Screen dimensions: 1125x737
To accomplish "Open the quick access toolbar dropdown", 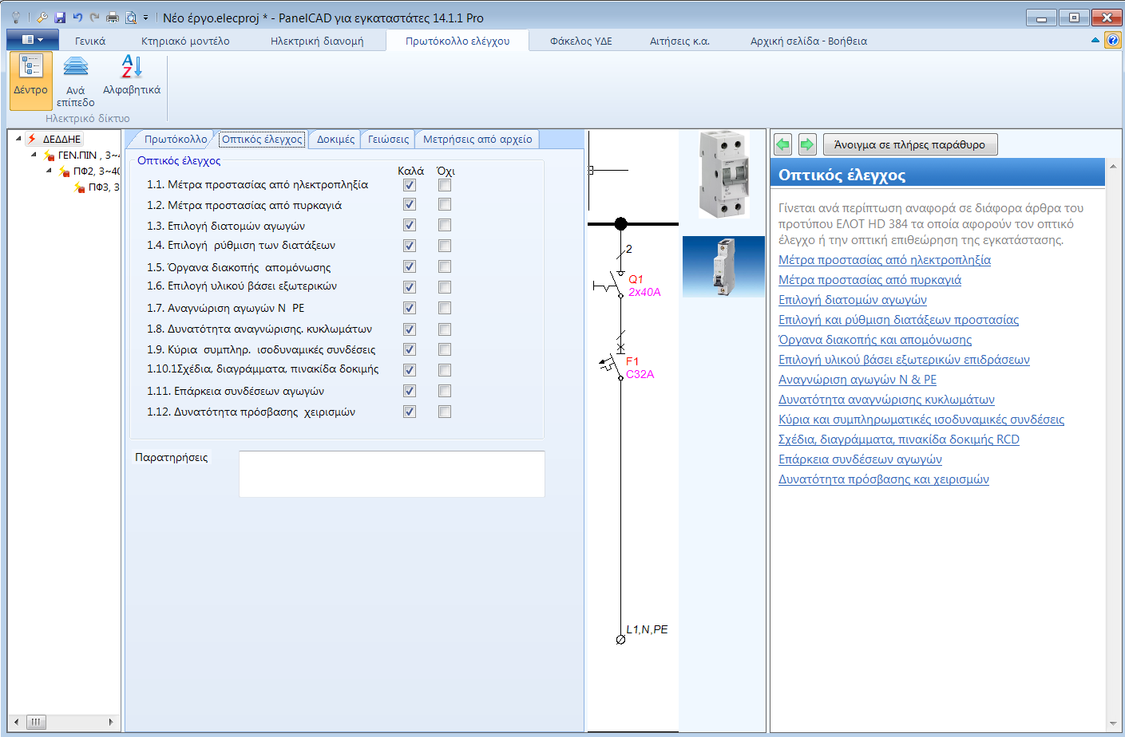I will tap(145, 17).
